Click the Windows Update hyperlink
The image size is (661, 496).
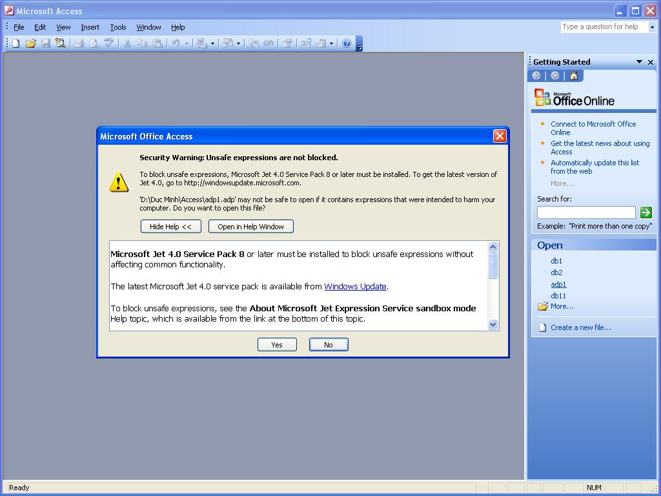[x=356, y=287]
